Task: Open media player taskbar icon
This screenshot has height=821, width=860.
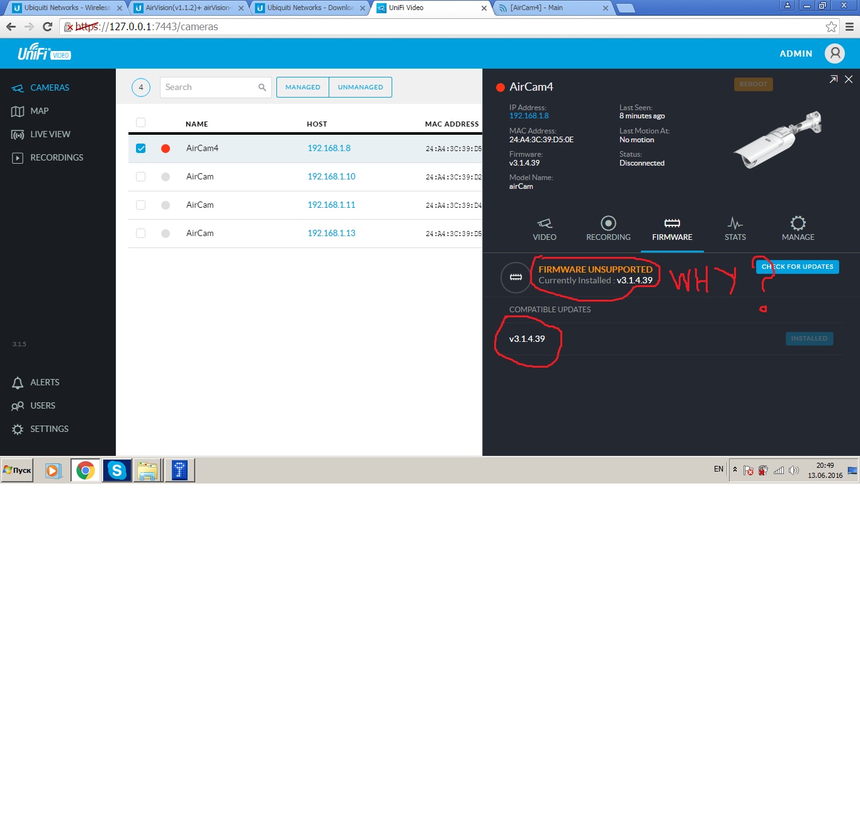Action: [x=53, y=470]
